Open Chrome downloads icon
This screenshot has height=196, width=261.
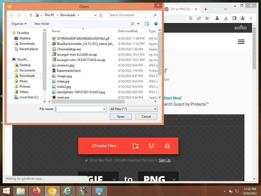click(226, 18)
